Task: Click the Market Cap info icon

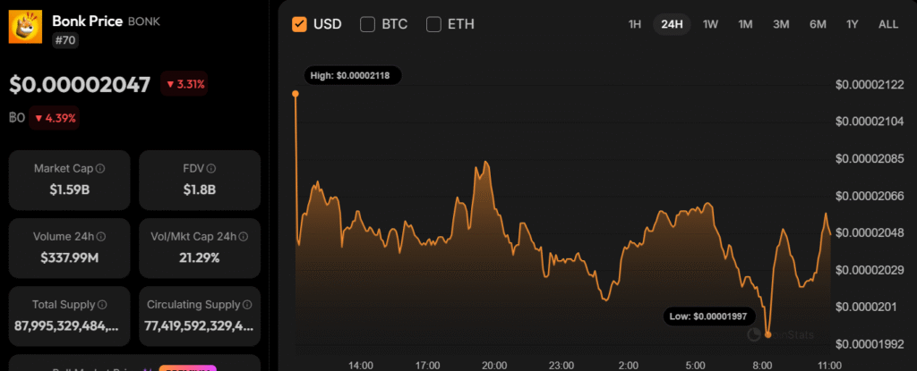Action: point(100,168)
